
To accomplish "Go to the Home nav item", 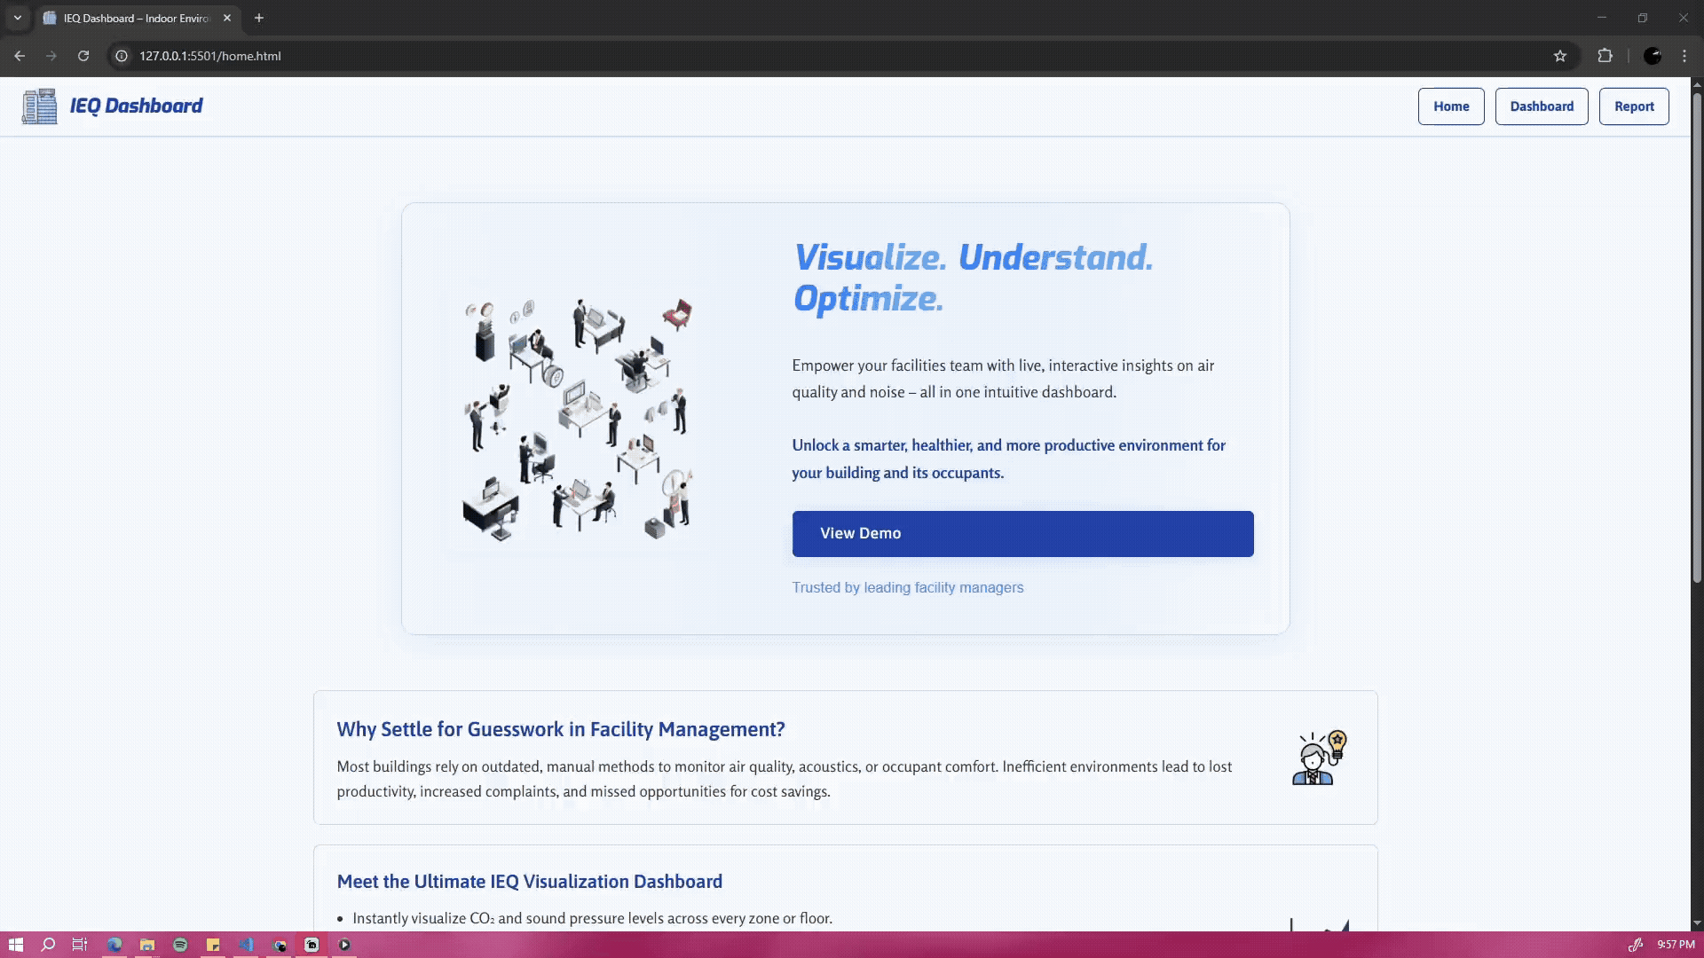I will [x=1450, y=106].
